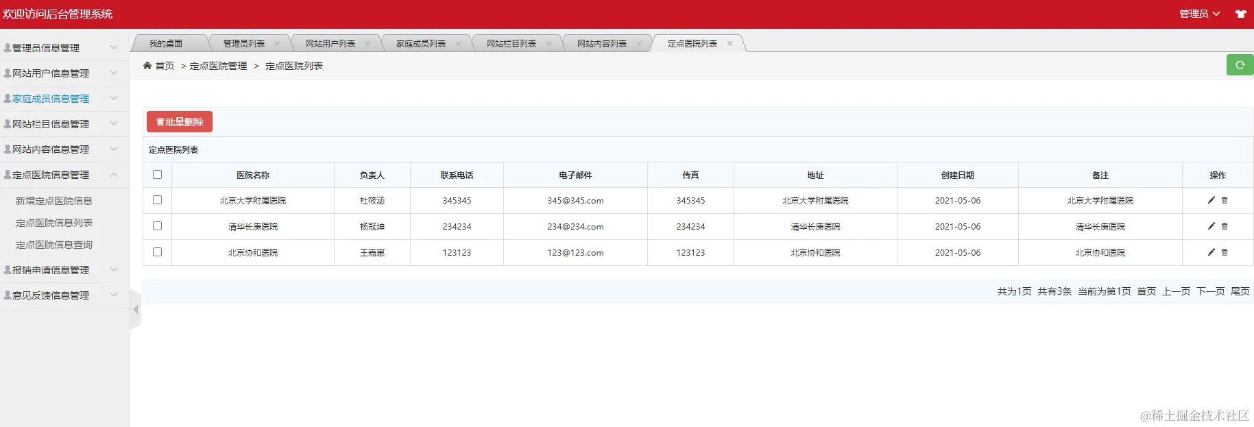Edit the 北京大学附属医院 row with pencil icon
The height and width of the screenshot is (427, 1254).
click(1211, 200)
